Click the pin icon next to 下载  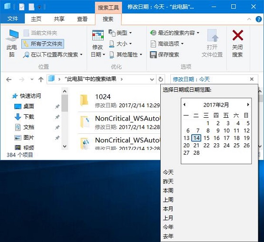pyautogui.click(x=57, y=117)
